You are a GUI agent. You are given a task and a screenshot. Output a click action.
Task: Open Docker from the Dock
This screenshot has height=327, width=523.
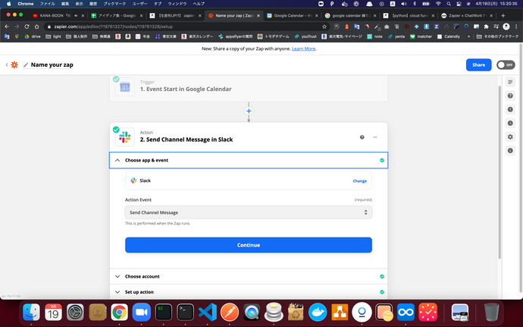pos(317,313)
